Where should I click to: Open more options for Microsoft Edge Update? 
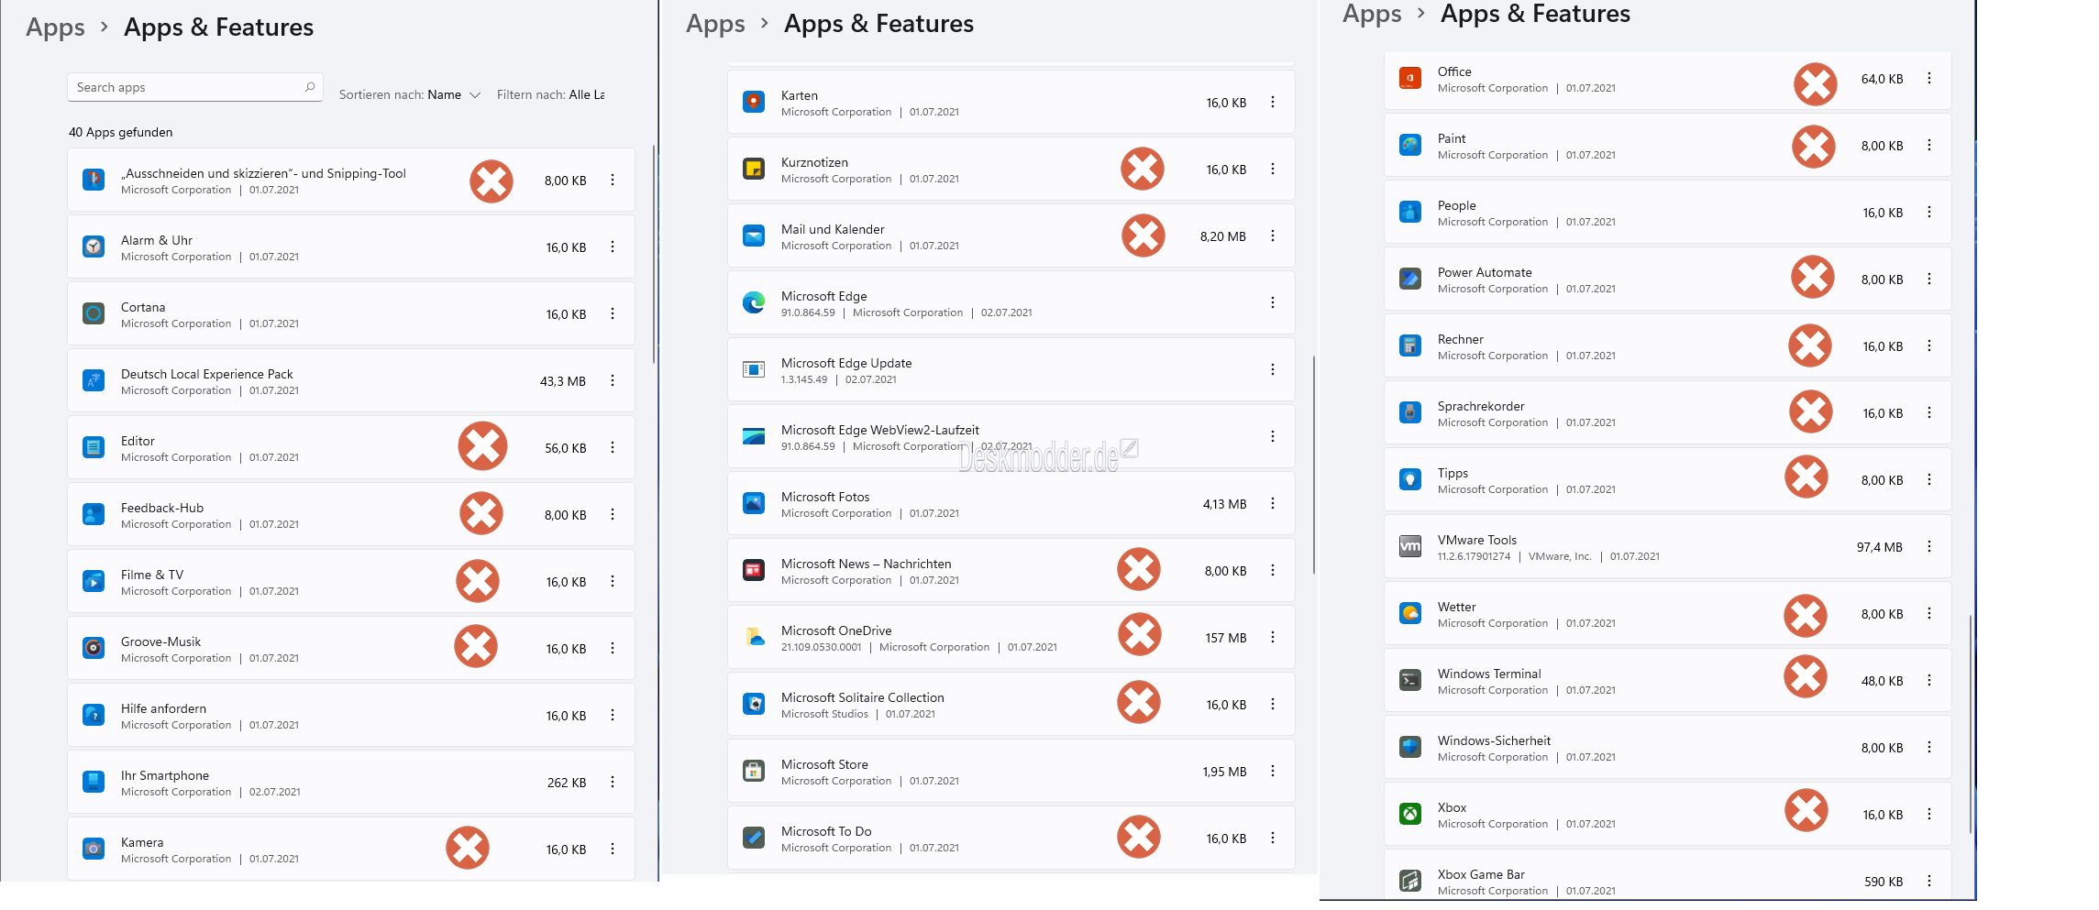(x=1273, y=369)
